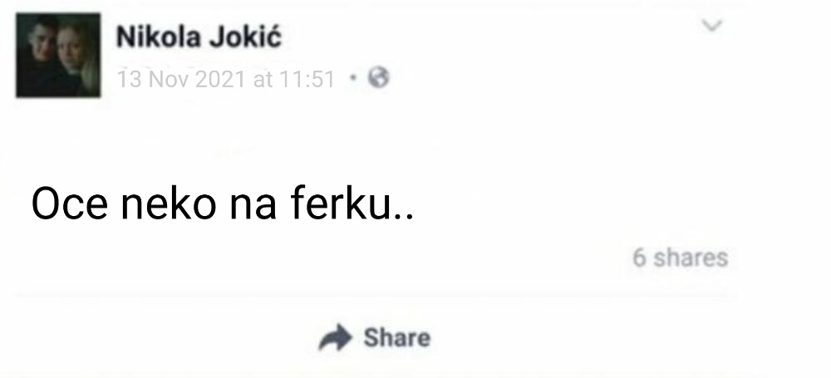Click the number 6 in the shares count

click(x=640, y=258)
